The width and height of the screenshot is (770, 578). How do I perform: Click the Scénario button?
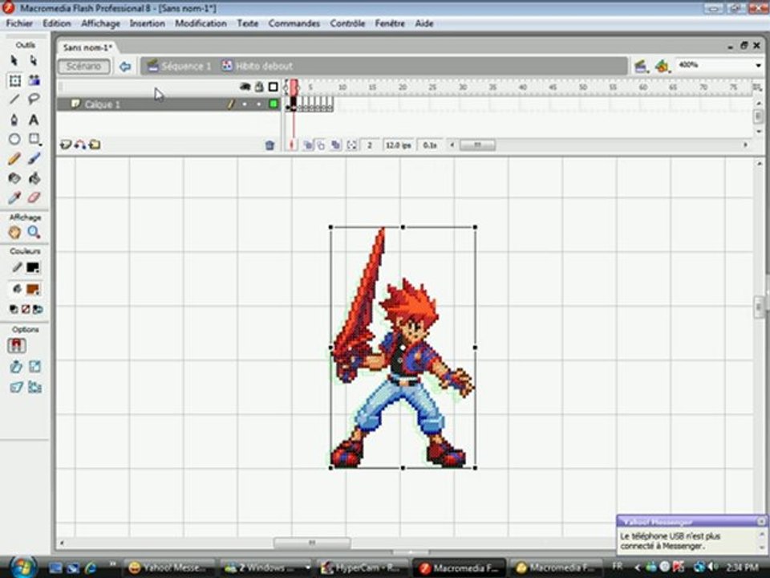coord(83,66)
